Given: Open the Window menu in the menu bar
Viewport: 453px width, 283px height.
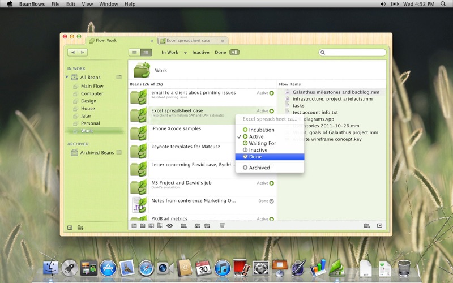Looking at the screenshot, I should point(109,4).
